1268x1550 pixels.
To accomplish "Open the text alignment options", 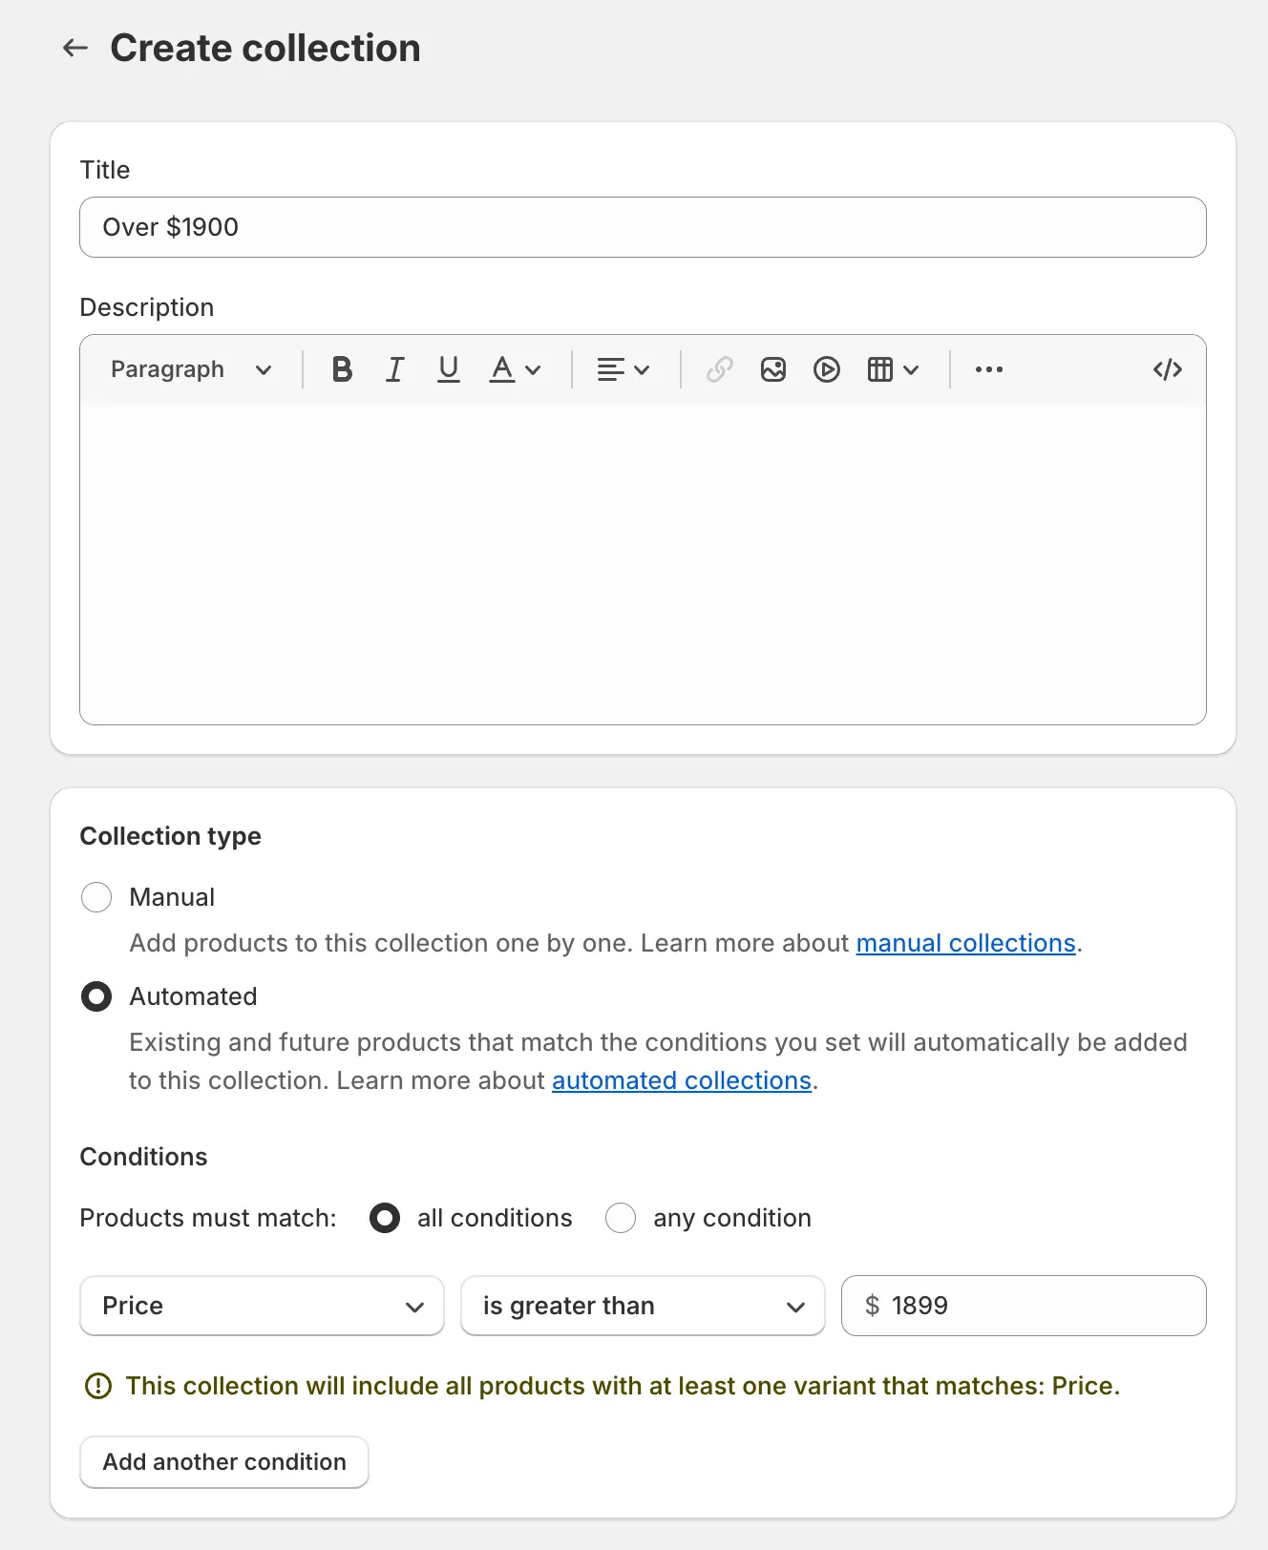I will tap(623, 369).
